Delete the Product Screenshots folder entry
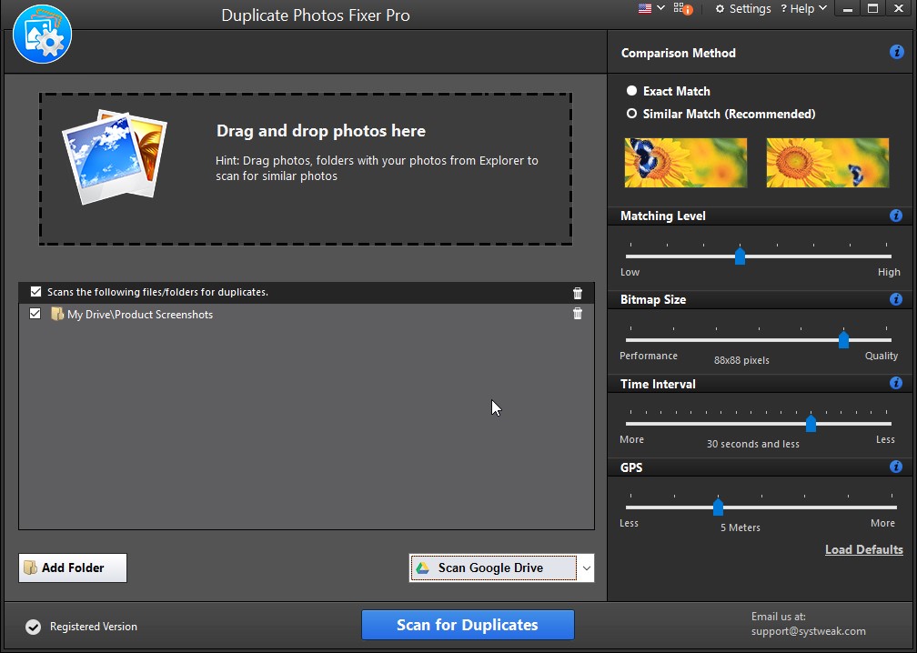The height and width of the screenshot is (653, 917). (x=577, y=314)
